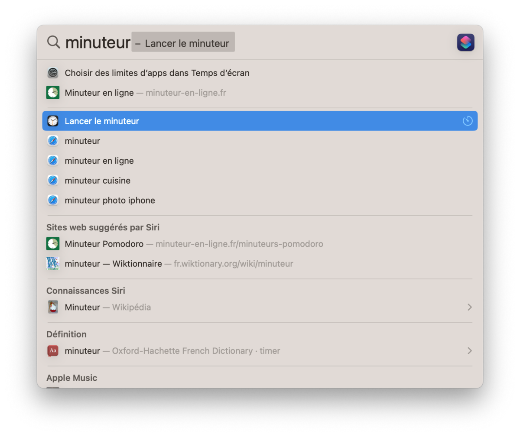Select "minuteur photo iphone" search suggestion

pos(260,201)
